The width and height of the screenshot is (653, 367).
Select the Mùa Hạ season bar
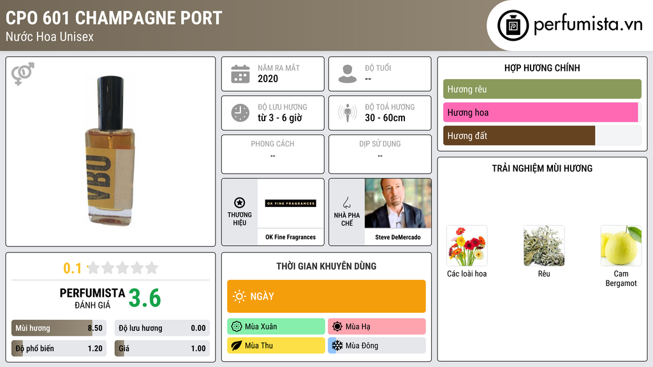point(377,327)
